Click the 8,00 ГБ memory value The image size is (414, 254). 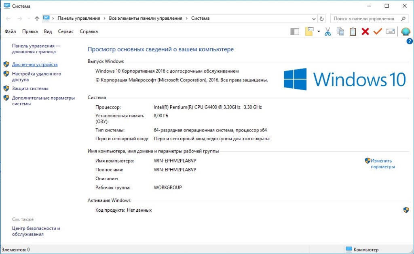(161, 116)
